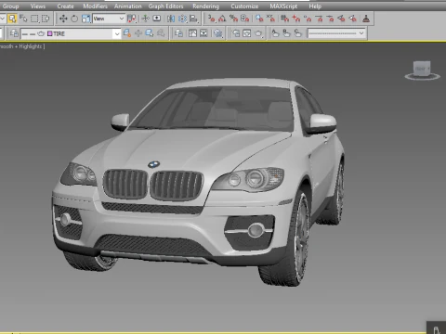Open the Manage Layers dialog icon
Image resolution: width=446 pixels, height=334 pixels.
[14, 33]
